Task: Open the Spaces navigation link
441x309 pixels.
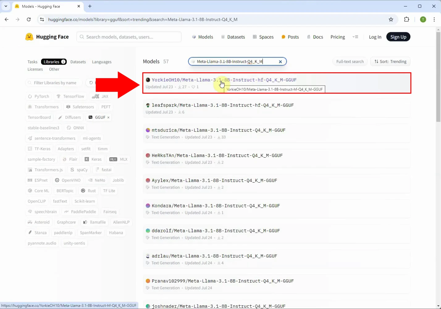Action: tap(263, 37)
